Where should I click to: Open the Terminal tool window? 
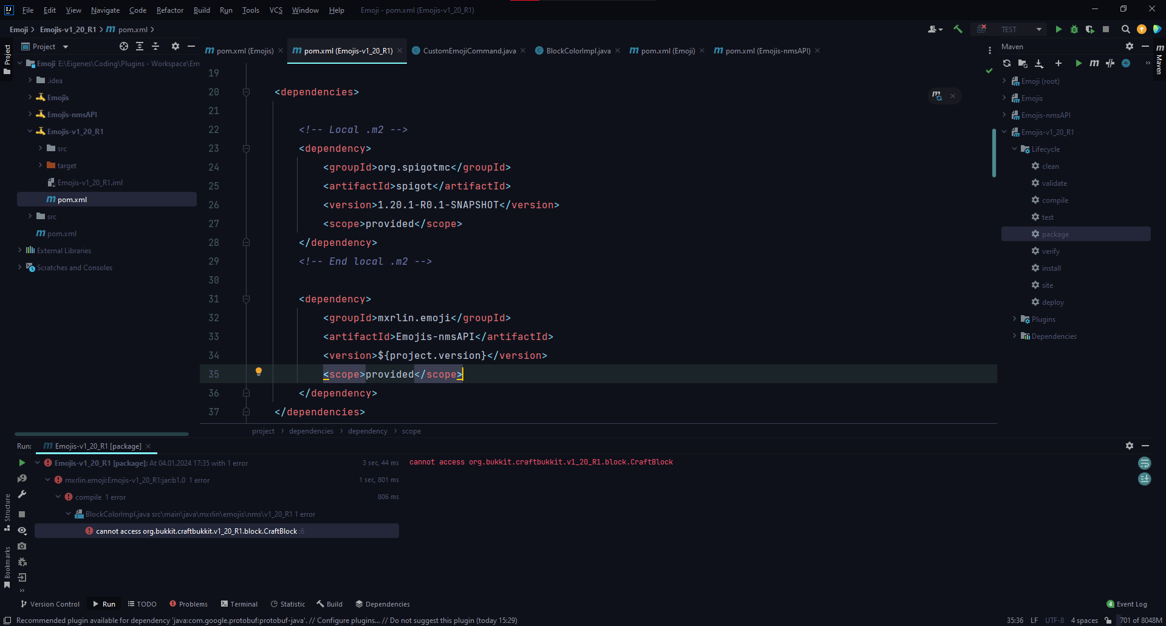click(x=239, y=604)
